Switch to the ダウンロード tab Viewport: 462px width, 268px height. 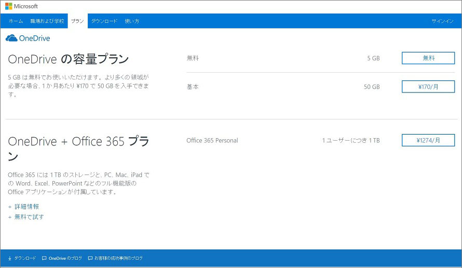(x=104, y=21)
